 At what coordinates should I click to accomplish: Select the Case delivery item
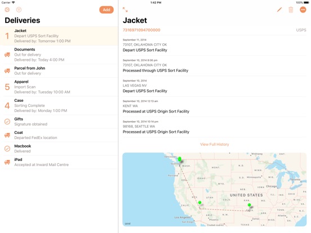point(59,106)
